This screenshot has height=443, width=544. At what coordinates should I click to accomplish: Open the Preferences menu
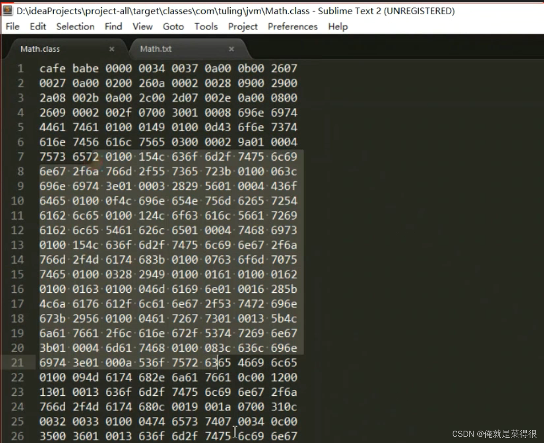point(293,27)
